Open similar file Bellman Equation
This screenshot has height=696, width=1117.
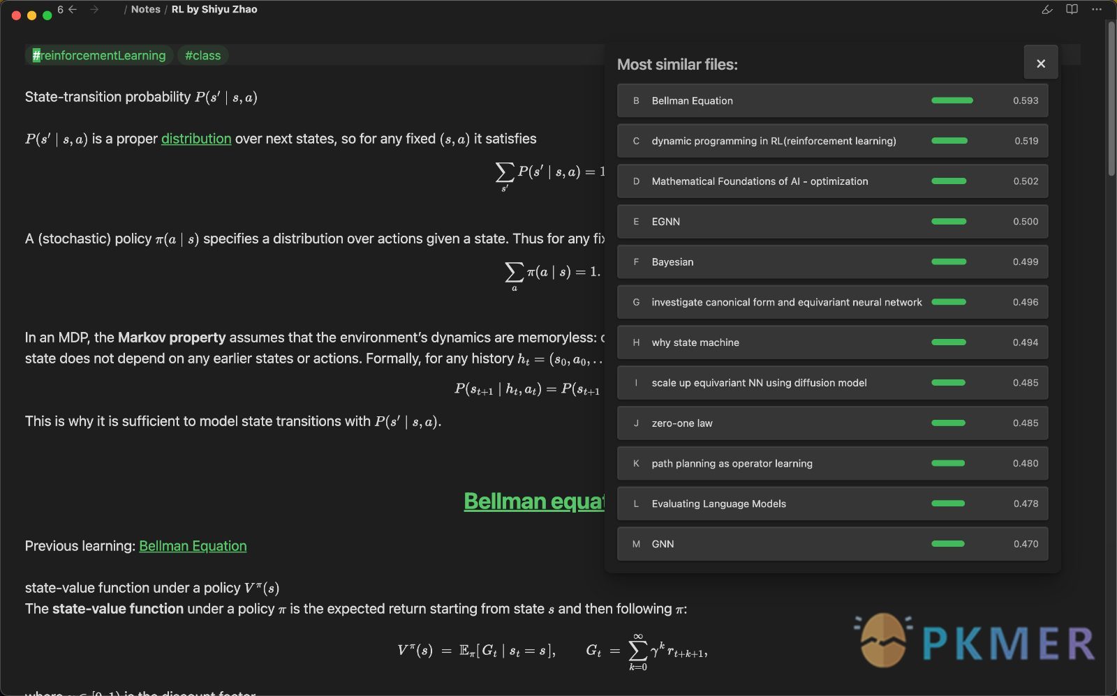832,100
